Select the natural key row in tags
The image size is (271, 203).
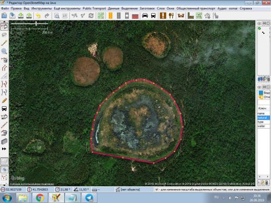(x=263, y=118)
